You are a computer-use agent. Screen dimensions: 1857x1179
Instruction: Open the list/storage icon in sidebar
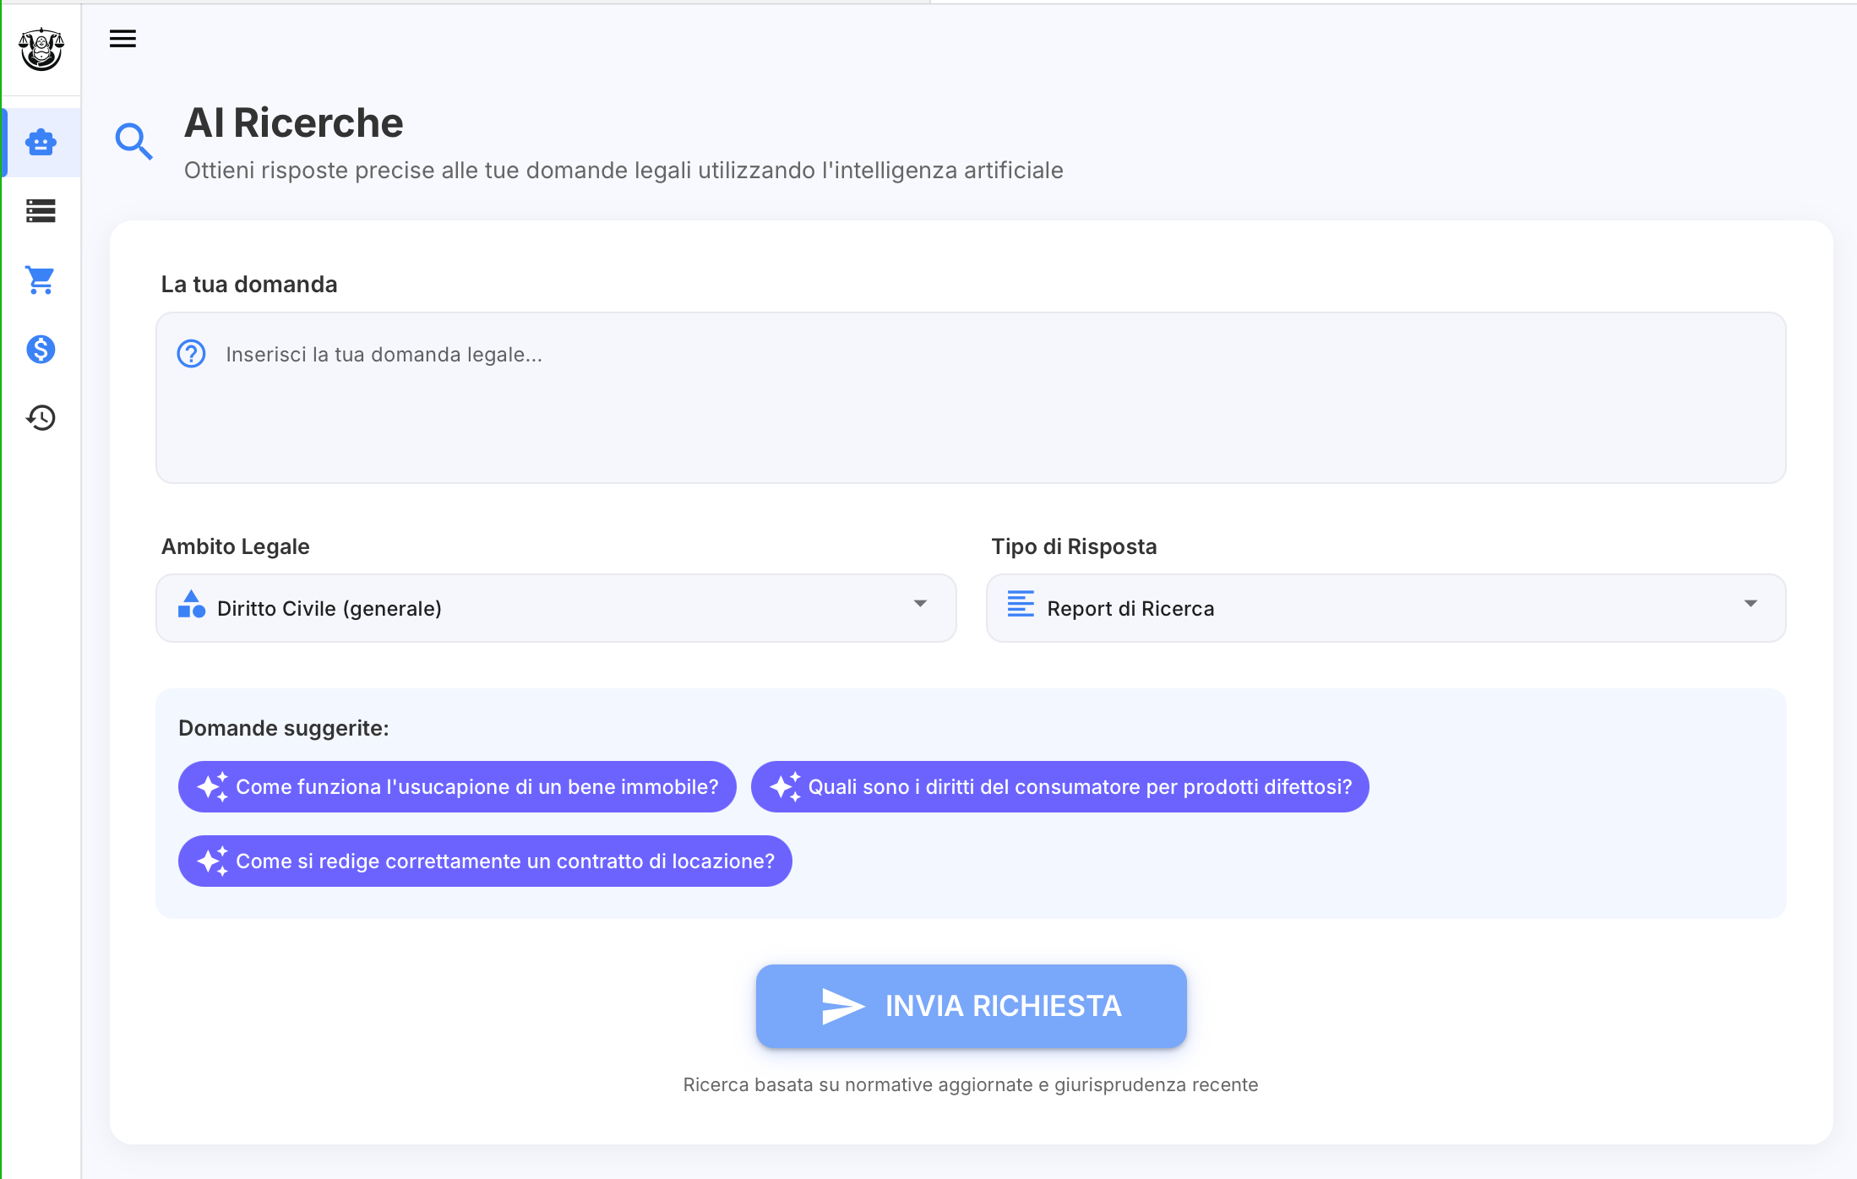click(41, 211)
